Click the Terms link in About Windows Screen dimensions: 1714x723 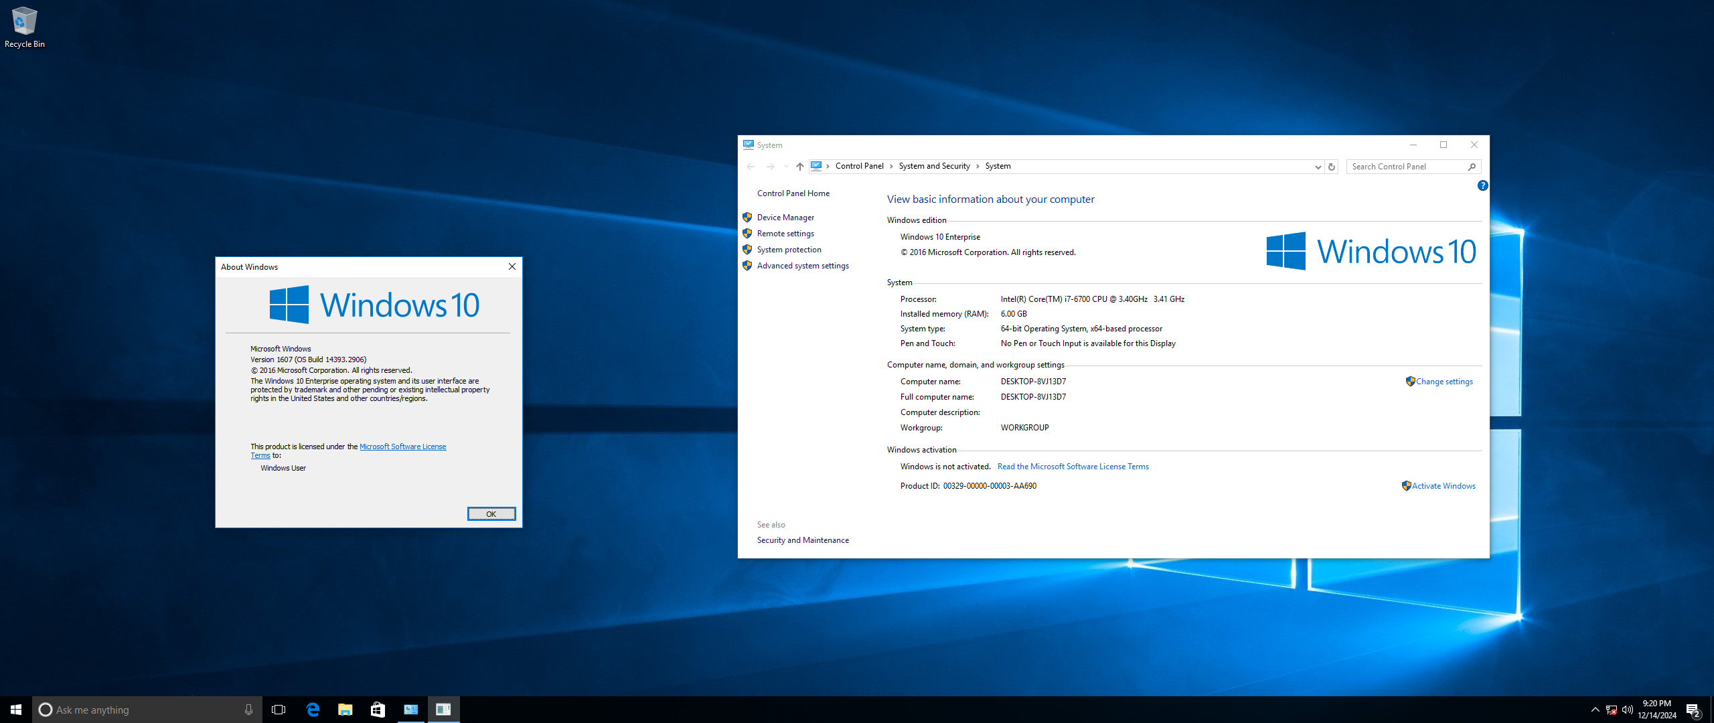pyautogui.click(x=260, y=455)
